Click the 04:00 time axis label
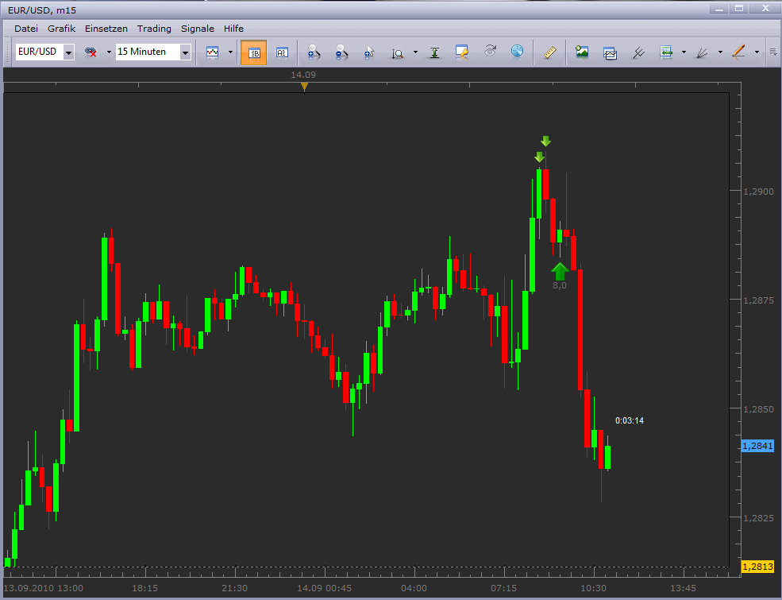782x600 pixels. tap(414, 588)
